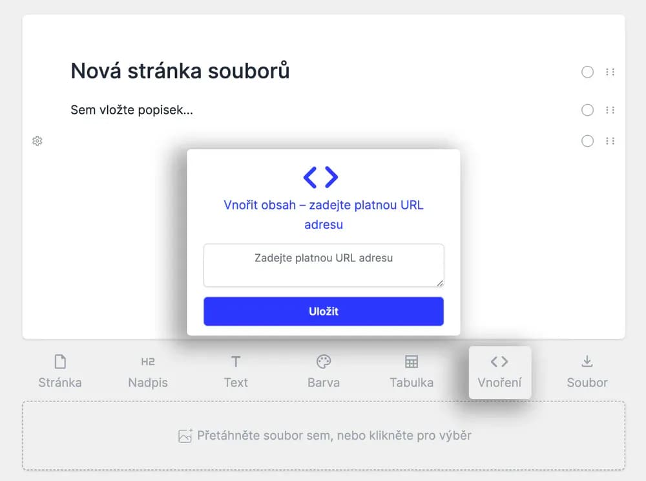
Task: Click the file drop zone to choose a file
Action: pos(324,436)
